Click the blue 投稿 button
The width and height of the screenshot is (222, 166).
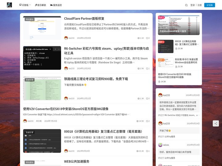click(x=210, y=5)
